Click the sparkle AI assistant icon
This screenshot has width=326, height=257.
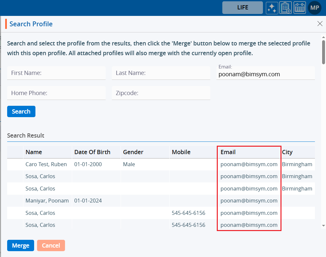point(272,8)
